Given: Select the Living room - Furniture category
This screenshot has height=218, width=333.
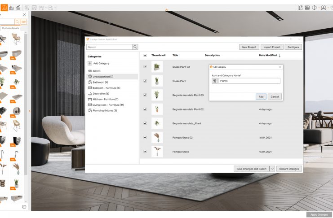Looking at the screenshot, I should [x=108, y=105].
